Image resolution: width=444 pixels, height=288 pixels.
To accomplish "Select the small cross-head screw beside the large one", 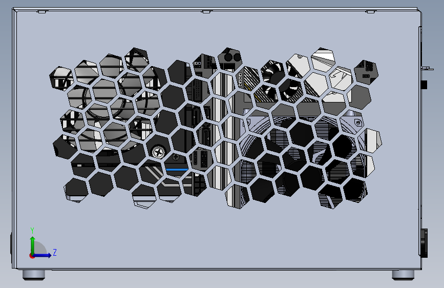I will tap(176, 156).
